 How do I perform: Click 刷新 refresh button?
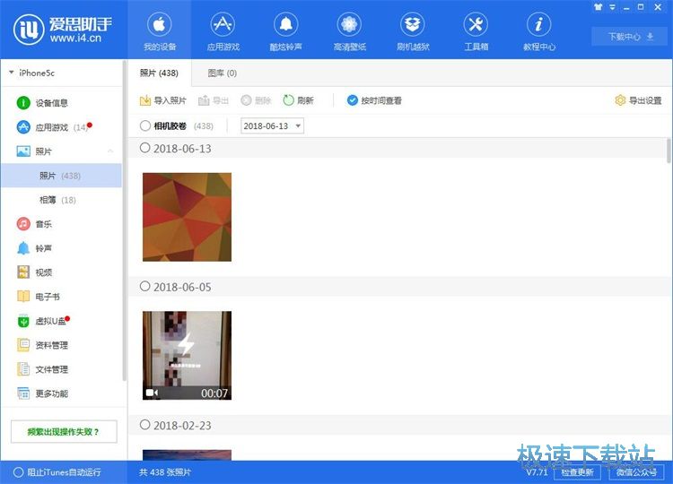[299, 100]
